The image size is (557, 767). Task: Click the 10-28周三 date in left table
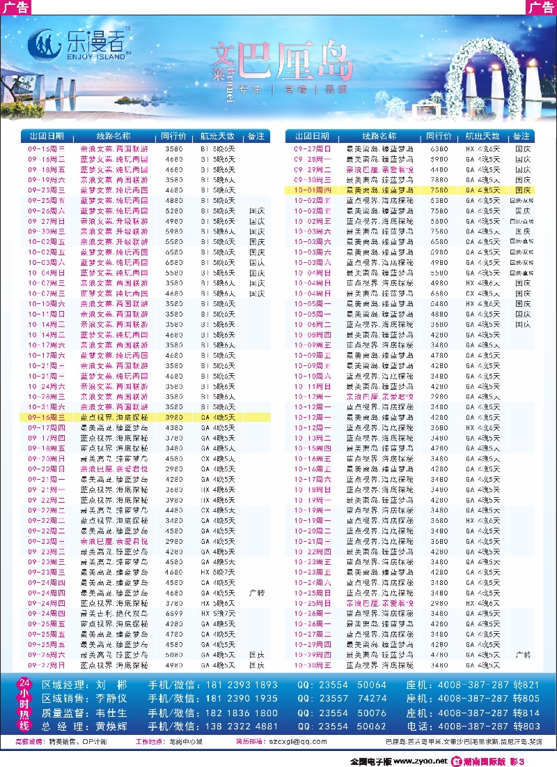(x=47, y=397)
